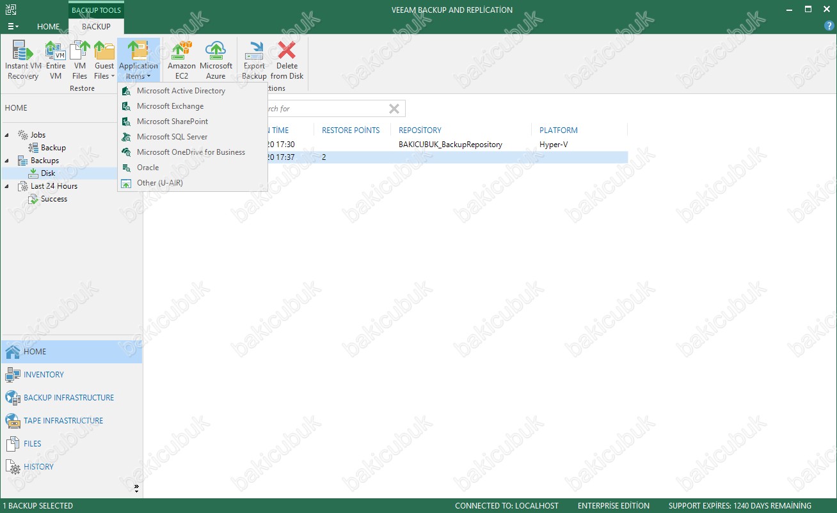
Task: Select the Backups tree item
Action: (45, 161)
